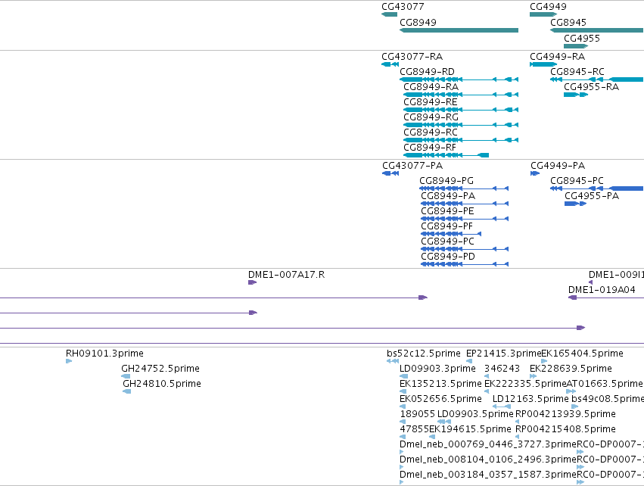Click the bs49c08.5prime EST label
The width and height of the screenshot is (644, 486).
(x=608, y=399)
